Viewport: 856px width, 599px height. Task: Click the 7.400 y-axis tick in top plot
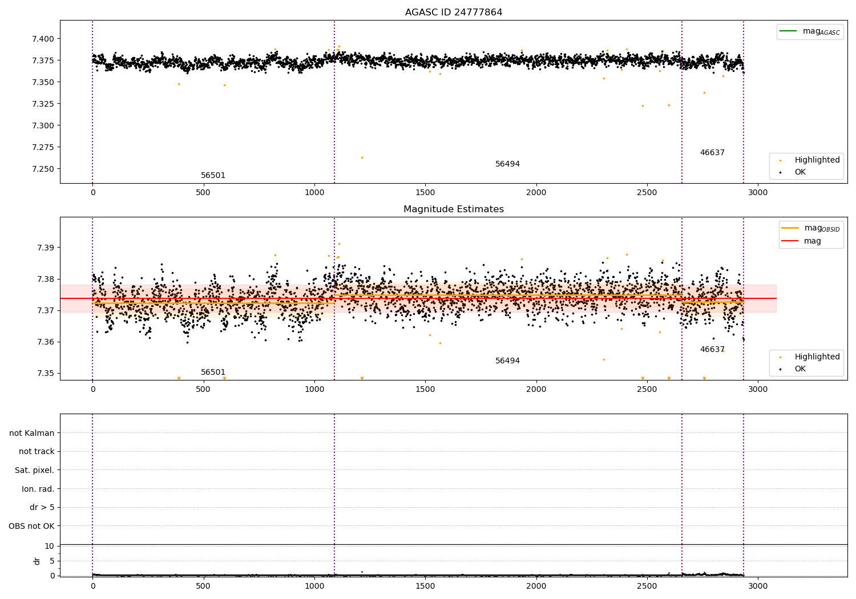[x=43, y=39]
